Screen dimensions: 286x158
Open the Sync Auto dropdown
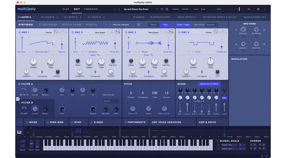pos(206,9)
